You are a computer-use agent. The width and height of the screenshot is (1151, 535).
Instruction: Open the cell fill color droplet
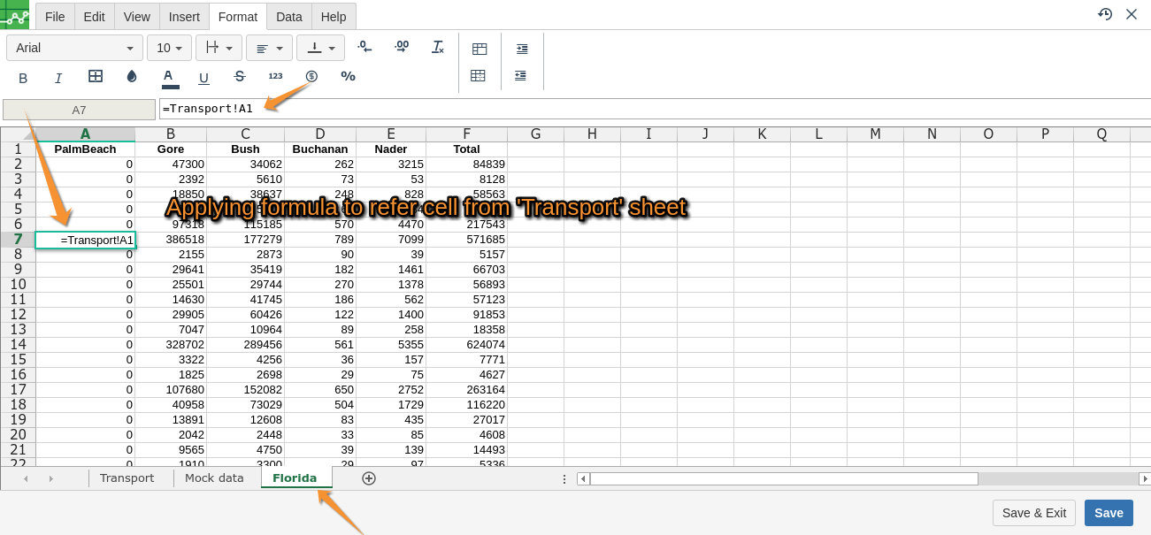132,77
